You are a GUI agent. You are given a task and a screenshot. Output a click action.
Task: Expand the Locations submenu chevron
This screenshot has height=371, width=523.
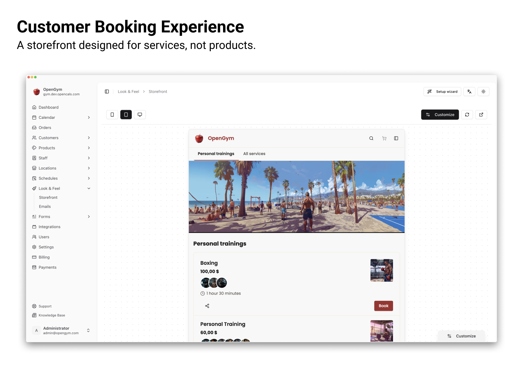click(89, 168)
